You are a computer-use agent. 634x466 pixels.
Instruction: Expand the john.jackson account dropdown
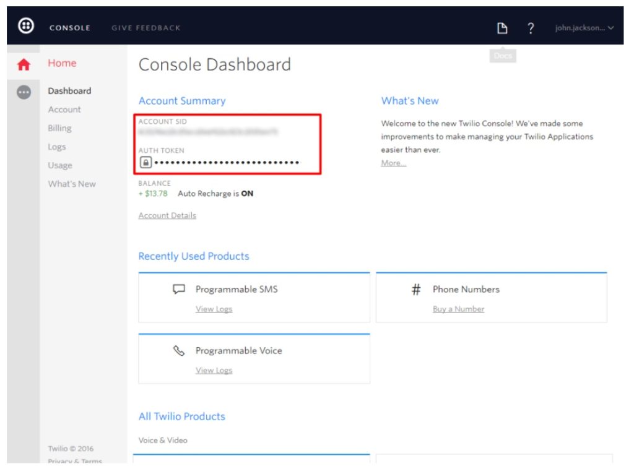coord(584,28)
